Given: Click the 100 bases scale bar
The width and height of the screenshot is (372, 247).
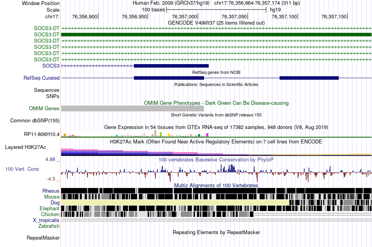Looking at the screenshot, I should [x=217, y=10].
